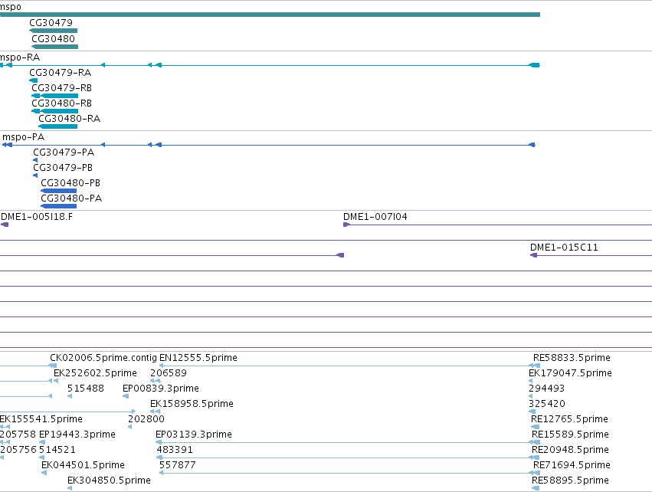
Task: Select the EK044501.5prime EST label
Action: (84, 466)
